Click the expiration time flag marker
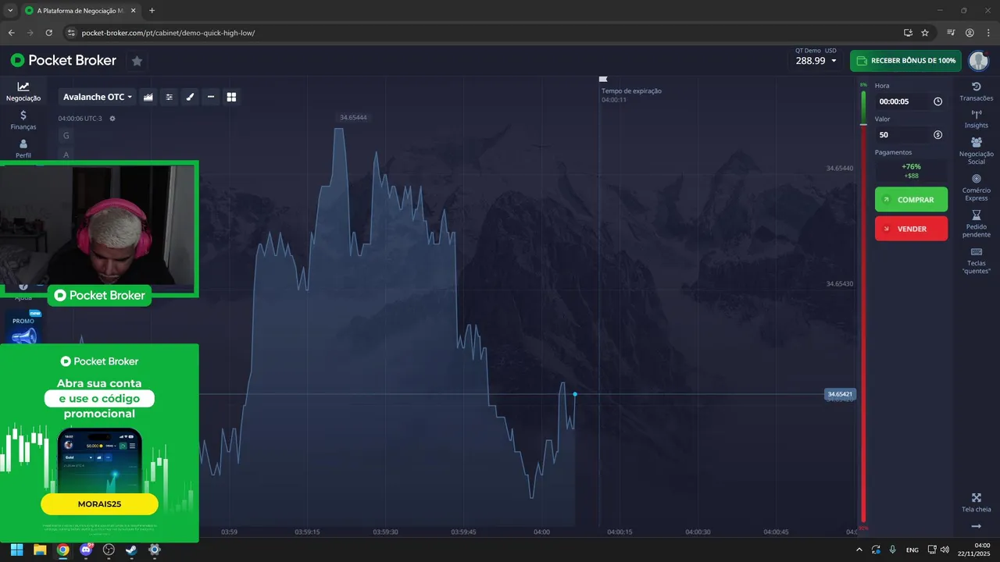This screenshot has height=562, width=1000. 602,79
